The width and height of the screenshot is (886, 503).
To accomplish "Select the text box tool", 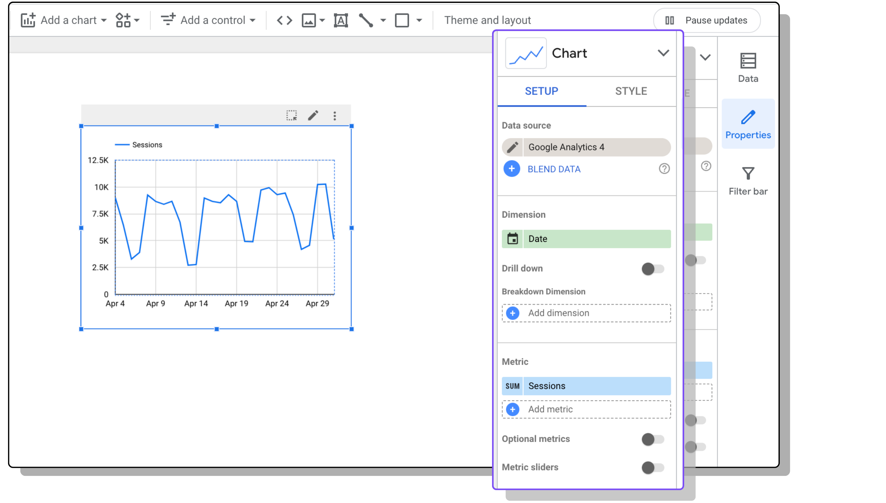I will point(341,20).
